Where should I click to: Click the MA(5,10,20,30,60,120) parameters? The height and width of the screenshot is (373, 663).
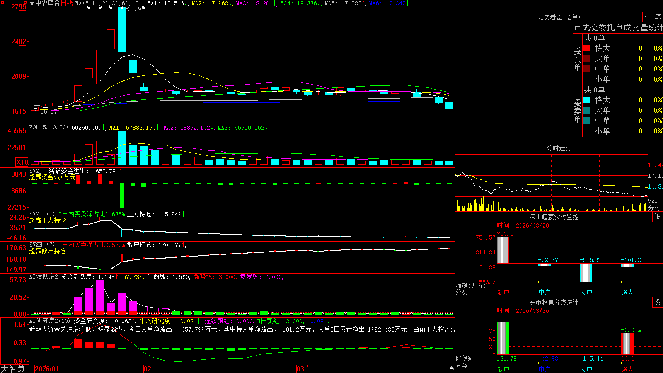[110, 3]
